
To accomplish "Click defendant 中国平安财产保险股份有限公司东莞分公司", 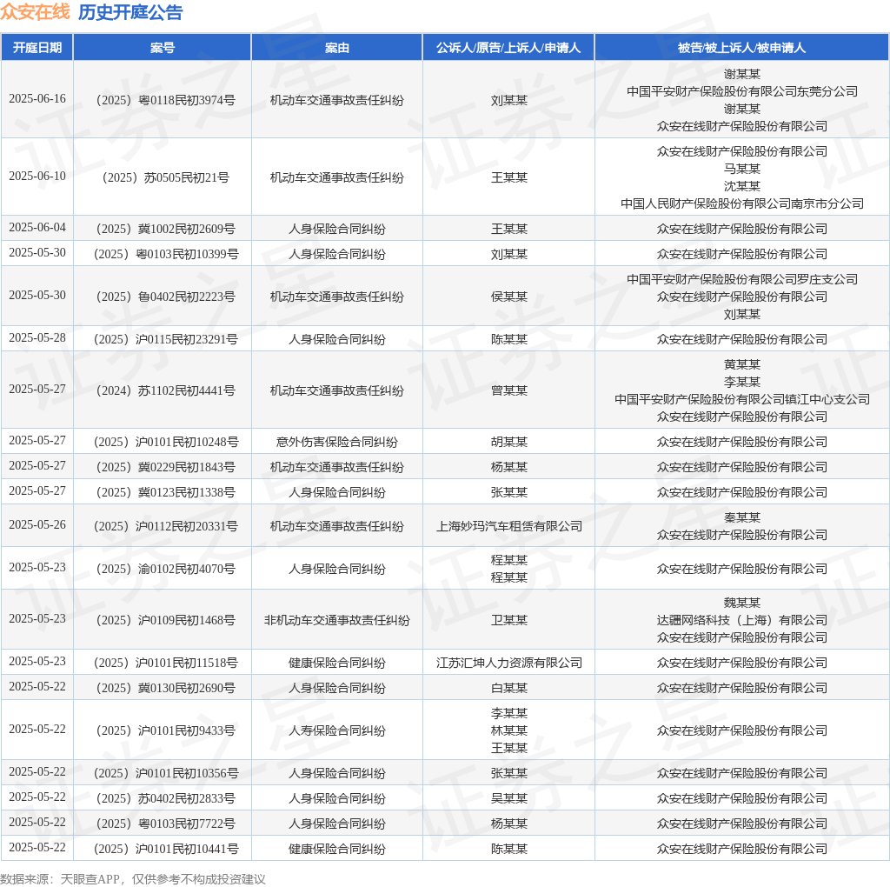I will click(742, 91).
